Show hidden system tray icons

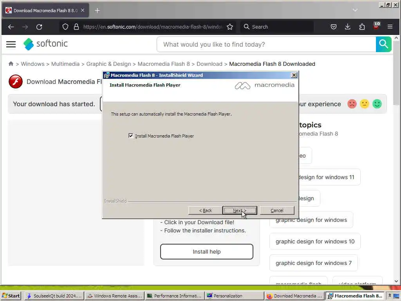(390, 296)
